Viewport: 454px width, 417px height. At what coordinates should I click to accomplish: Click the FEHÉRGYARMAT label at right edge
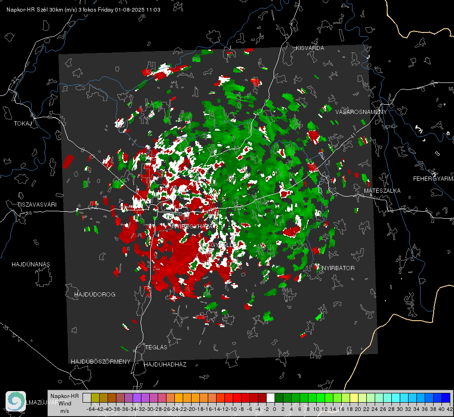coord(433,179)
